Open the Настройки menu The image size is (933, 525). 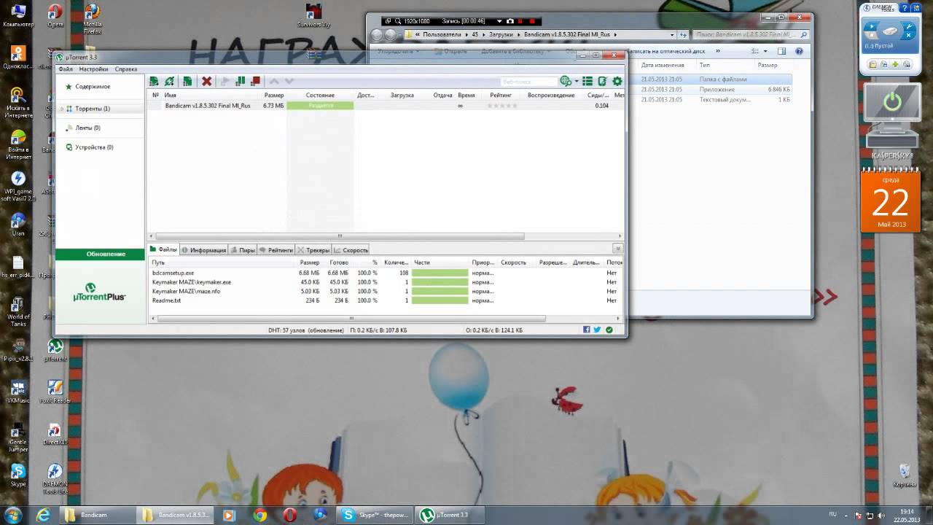click(x=93, y=69)
